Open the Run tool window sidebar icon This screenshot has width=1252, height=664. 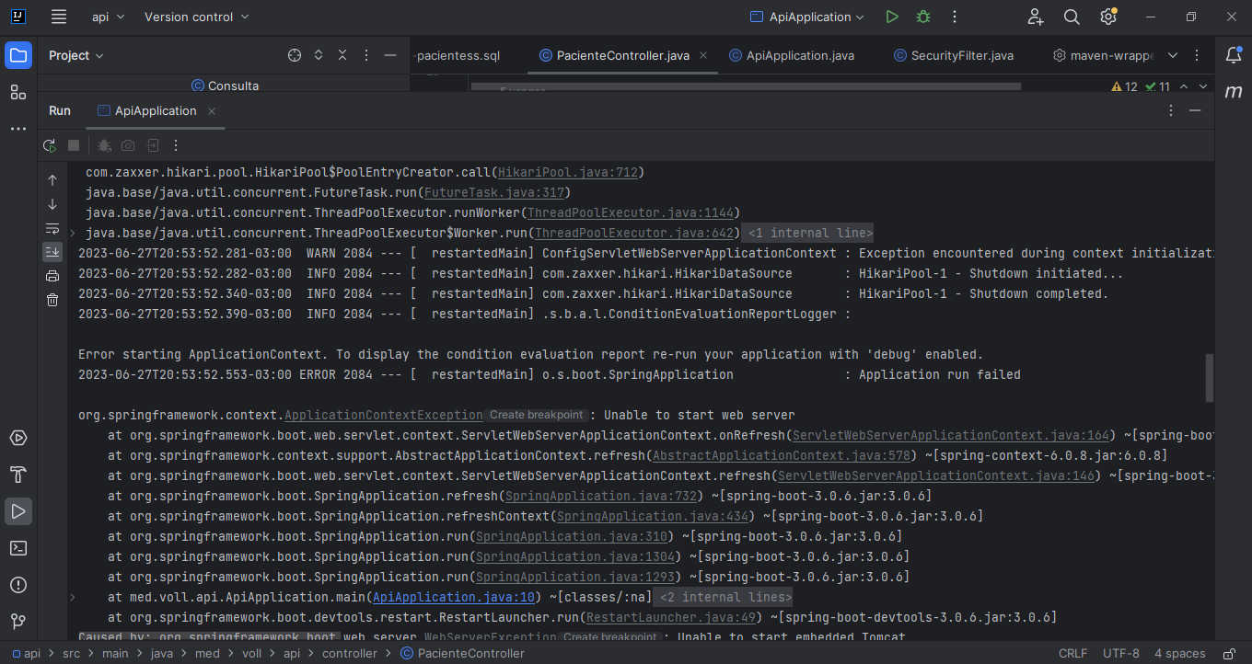click(18, 511)
